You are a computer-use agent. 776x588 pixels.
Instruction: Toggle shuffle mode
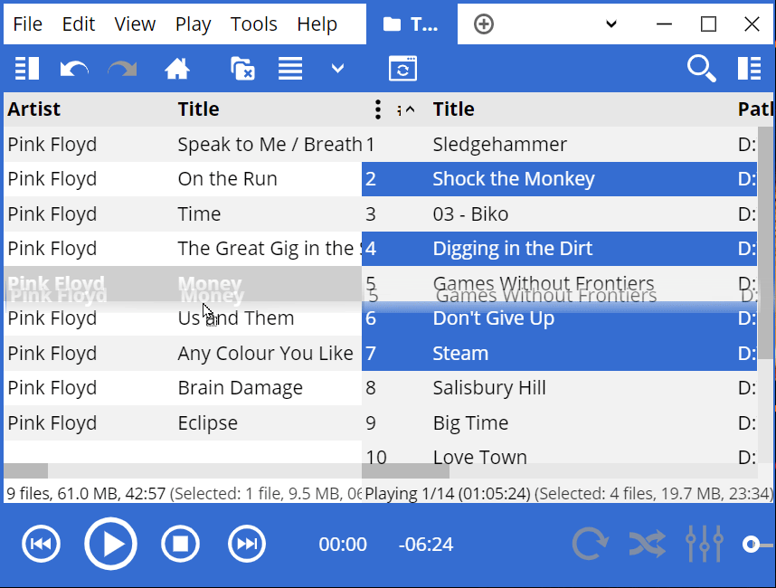coord(648,544)
